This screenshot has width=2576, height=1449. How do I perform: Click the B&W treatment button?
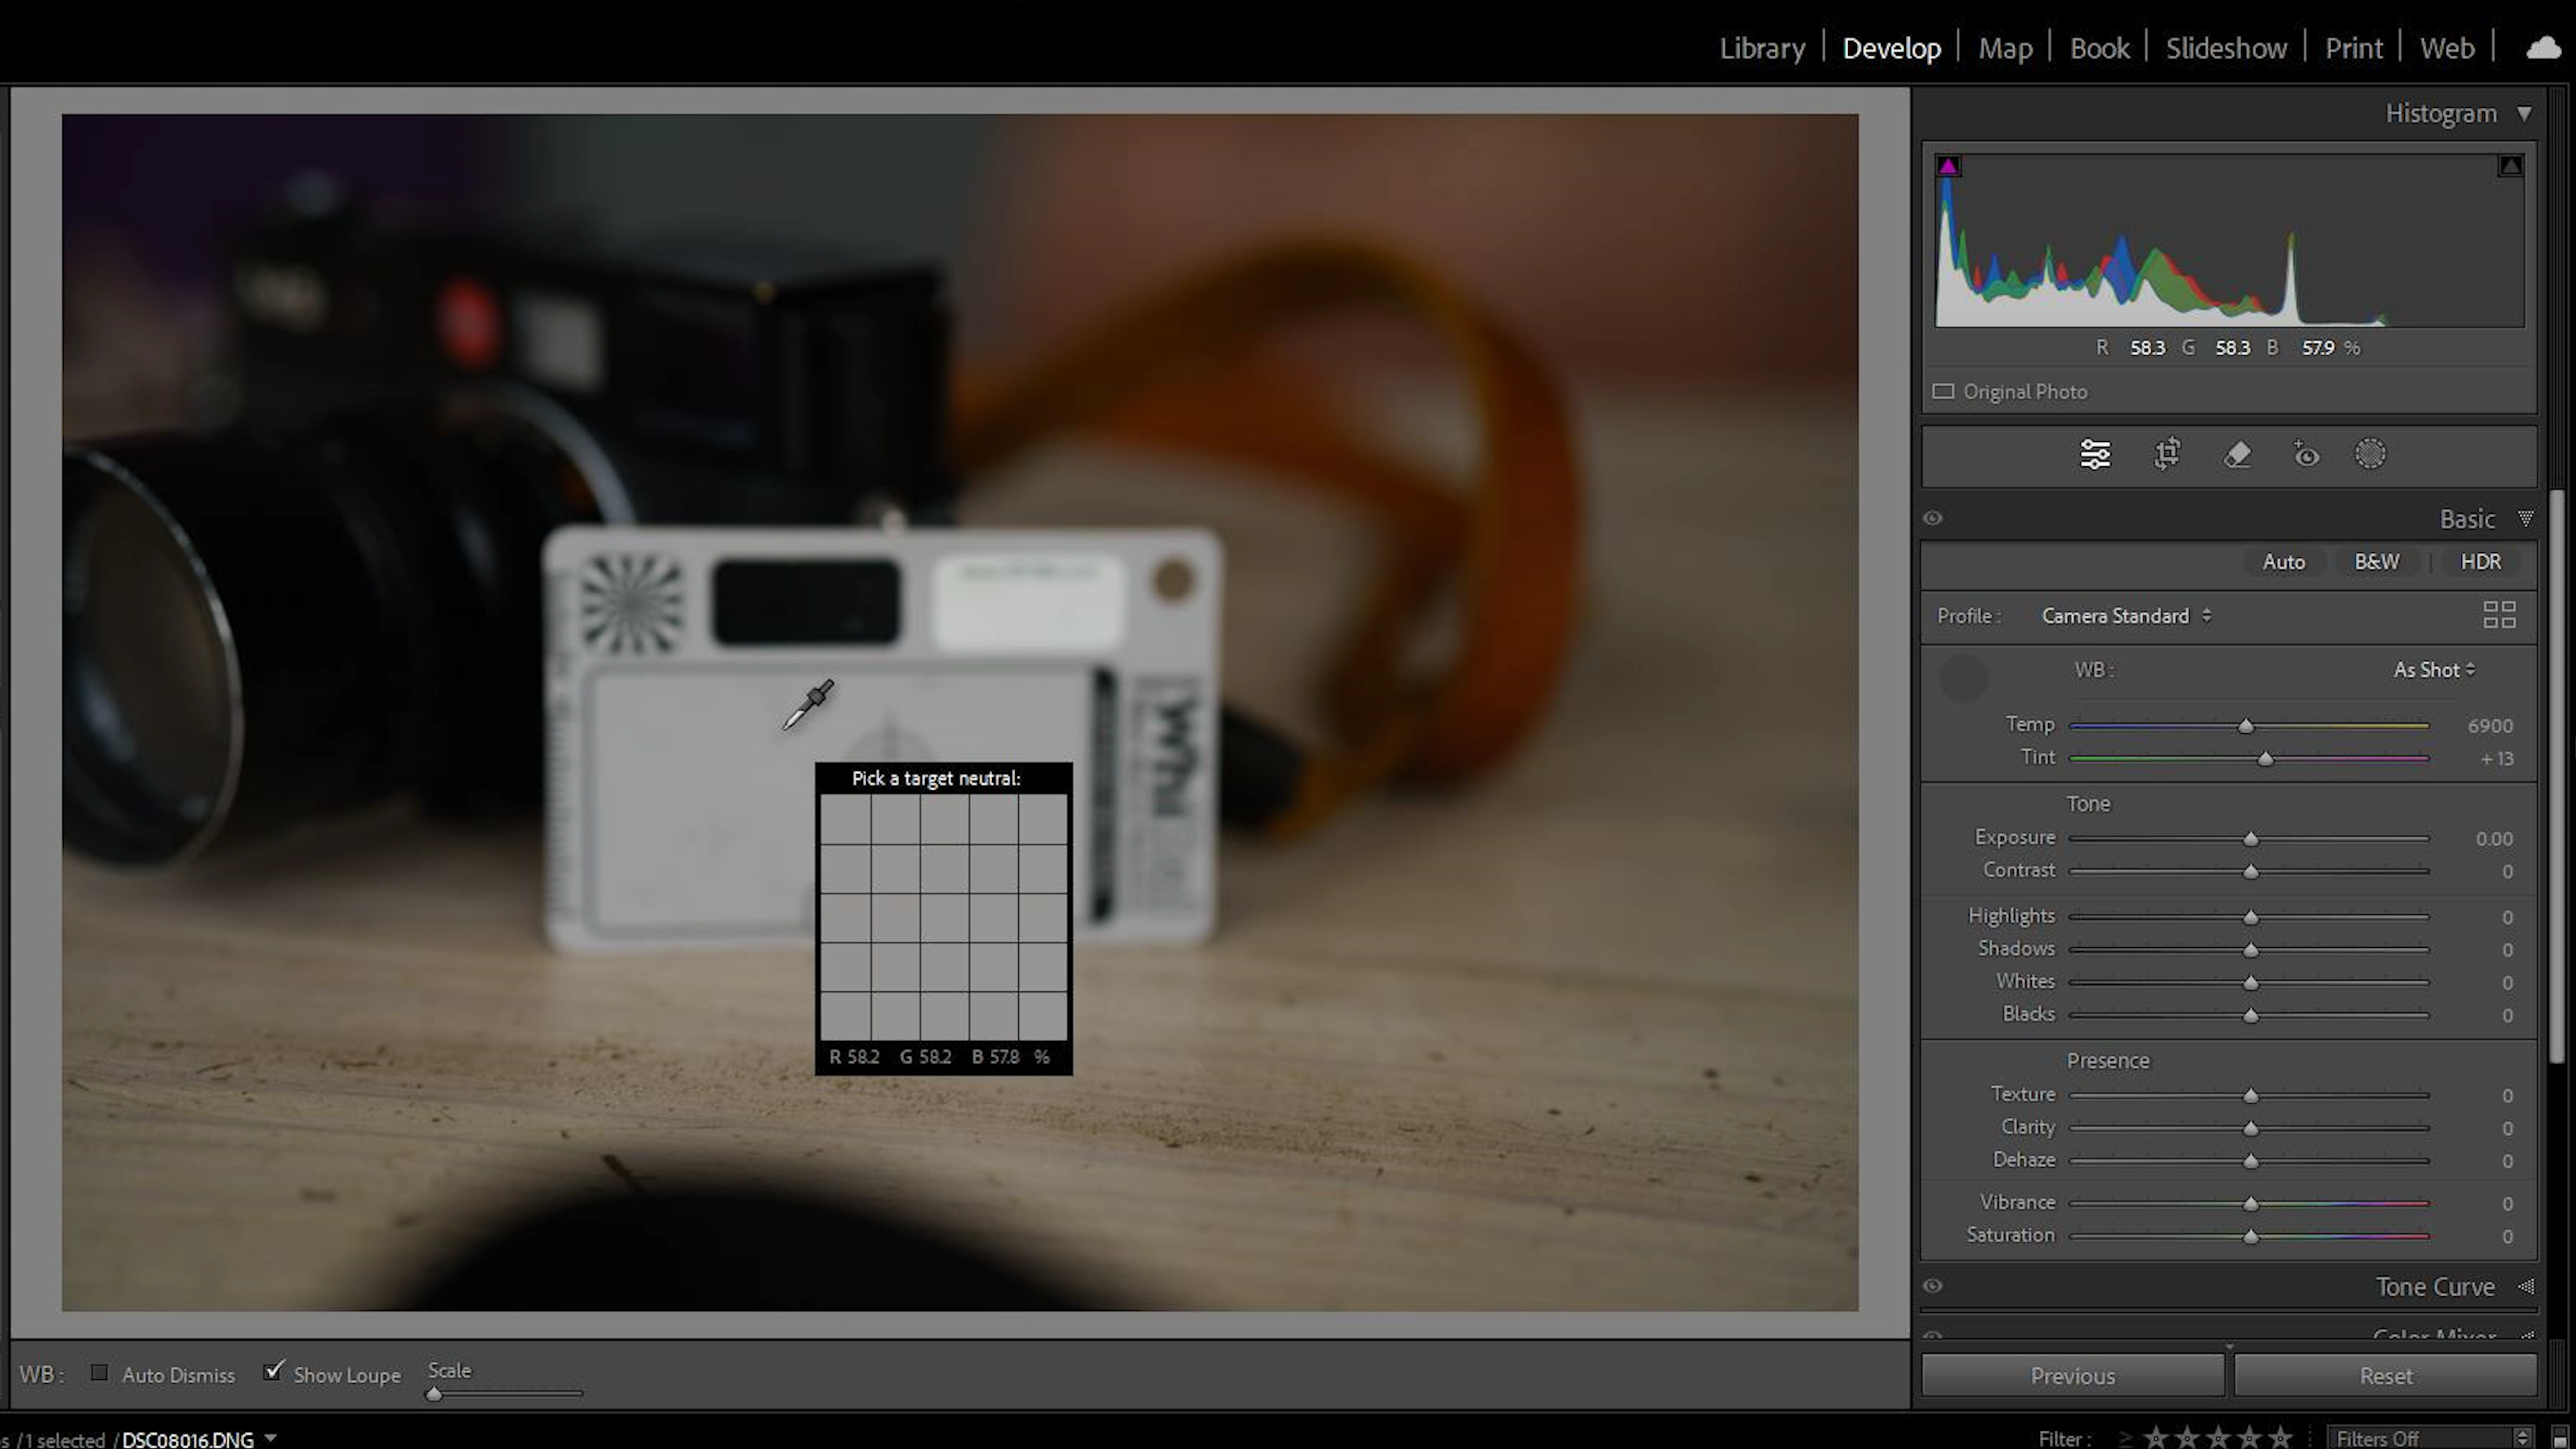(x=2376, y=562)
